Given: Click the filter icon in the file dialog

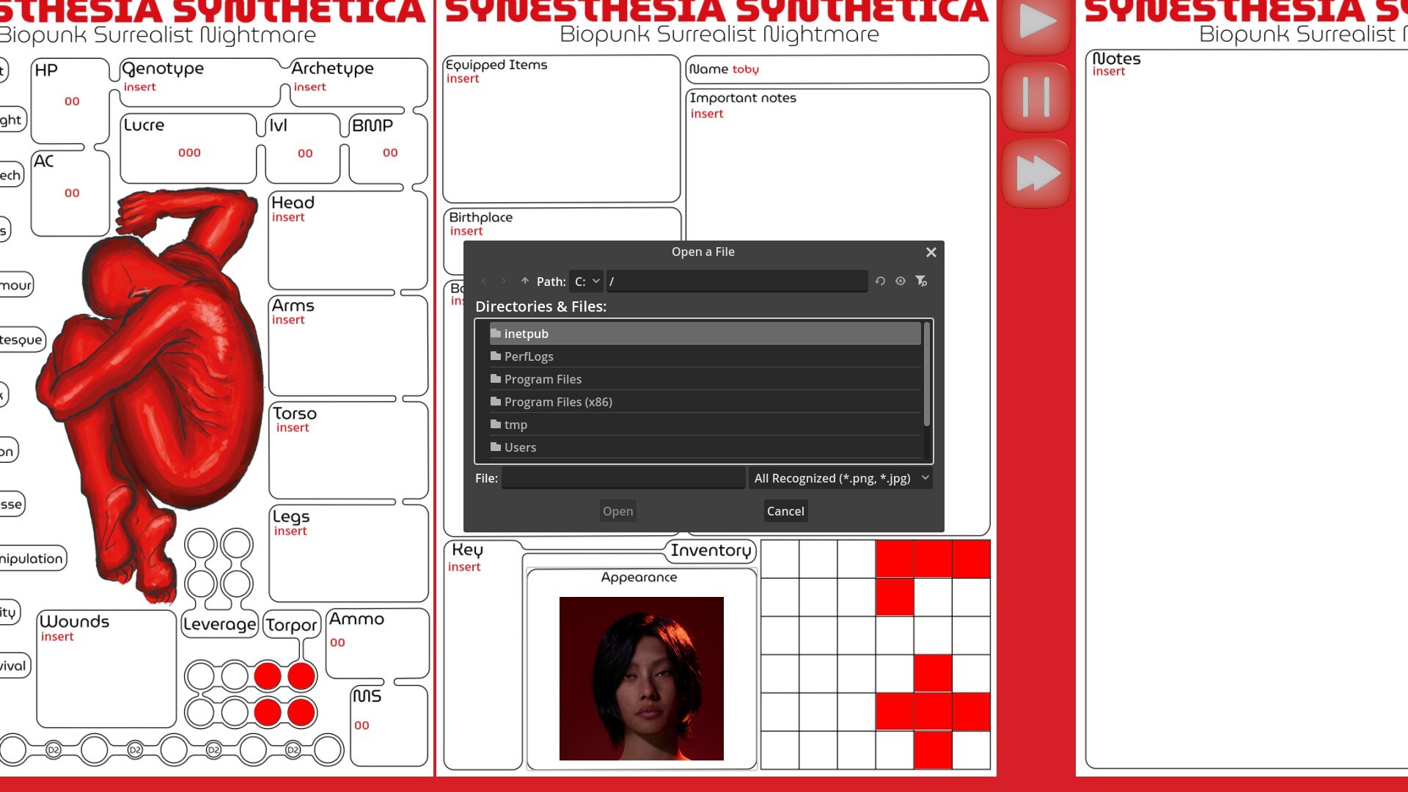Looking at the screenshot, I should (x=921, y=281).
